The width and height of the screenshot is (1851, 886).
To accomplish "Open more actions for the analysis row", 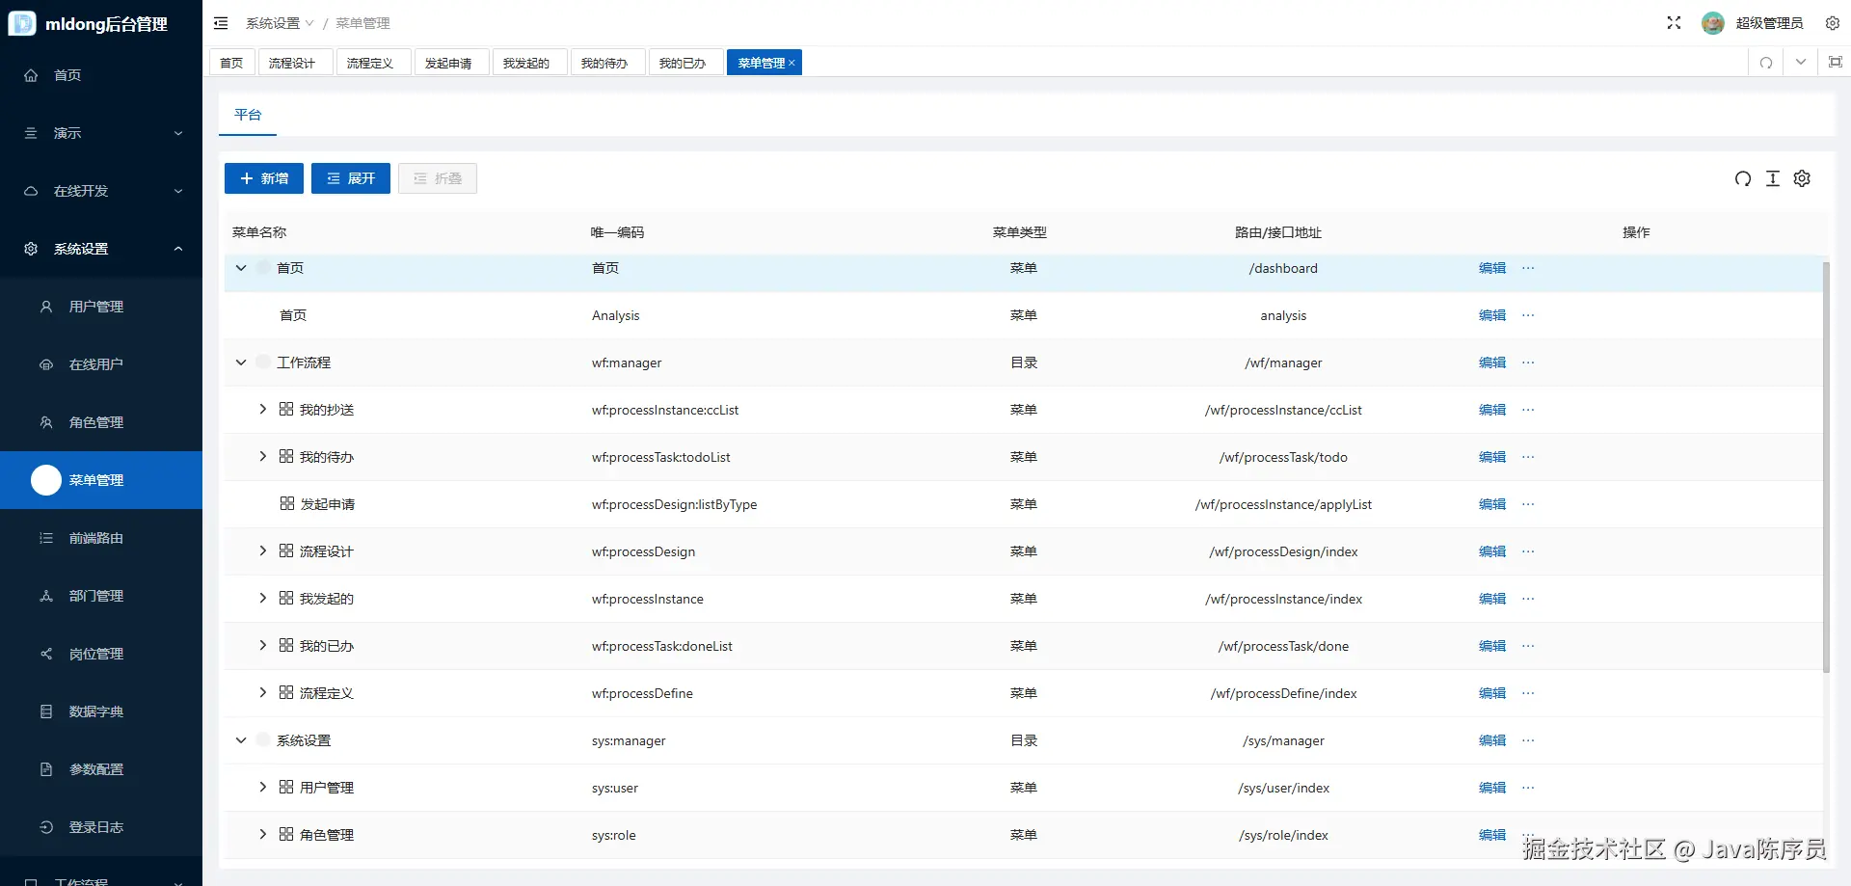I will (1528, 315).
